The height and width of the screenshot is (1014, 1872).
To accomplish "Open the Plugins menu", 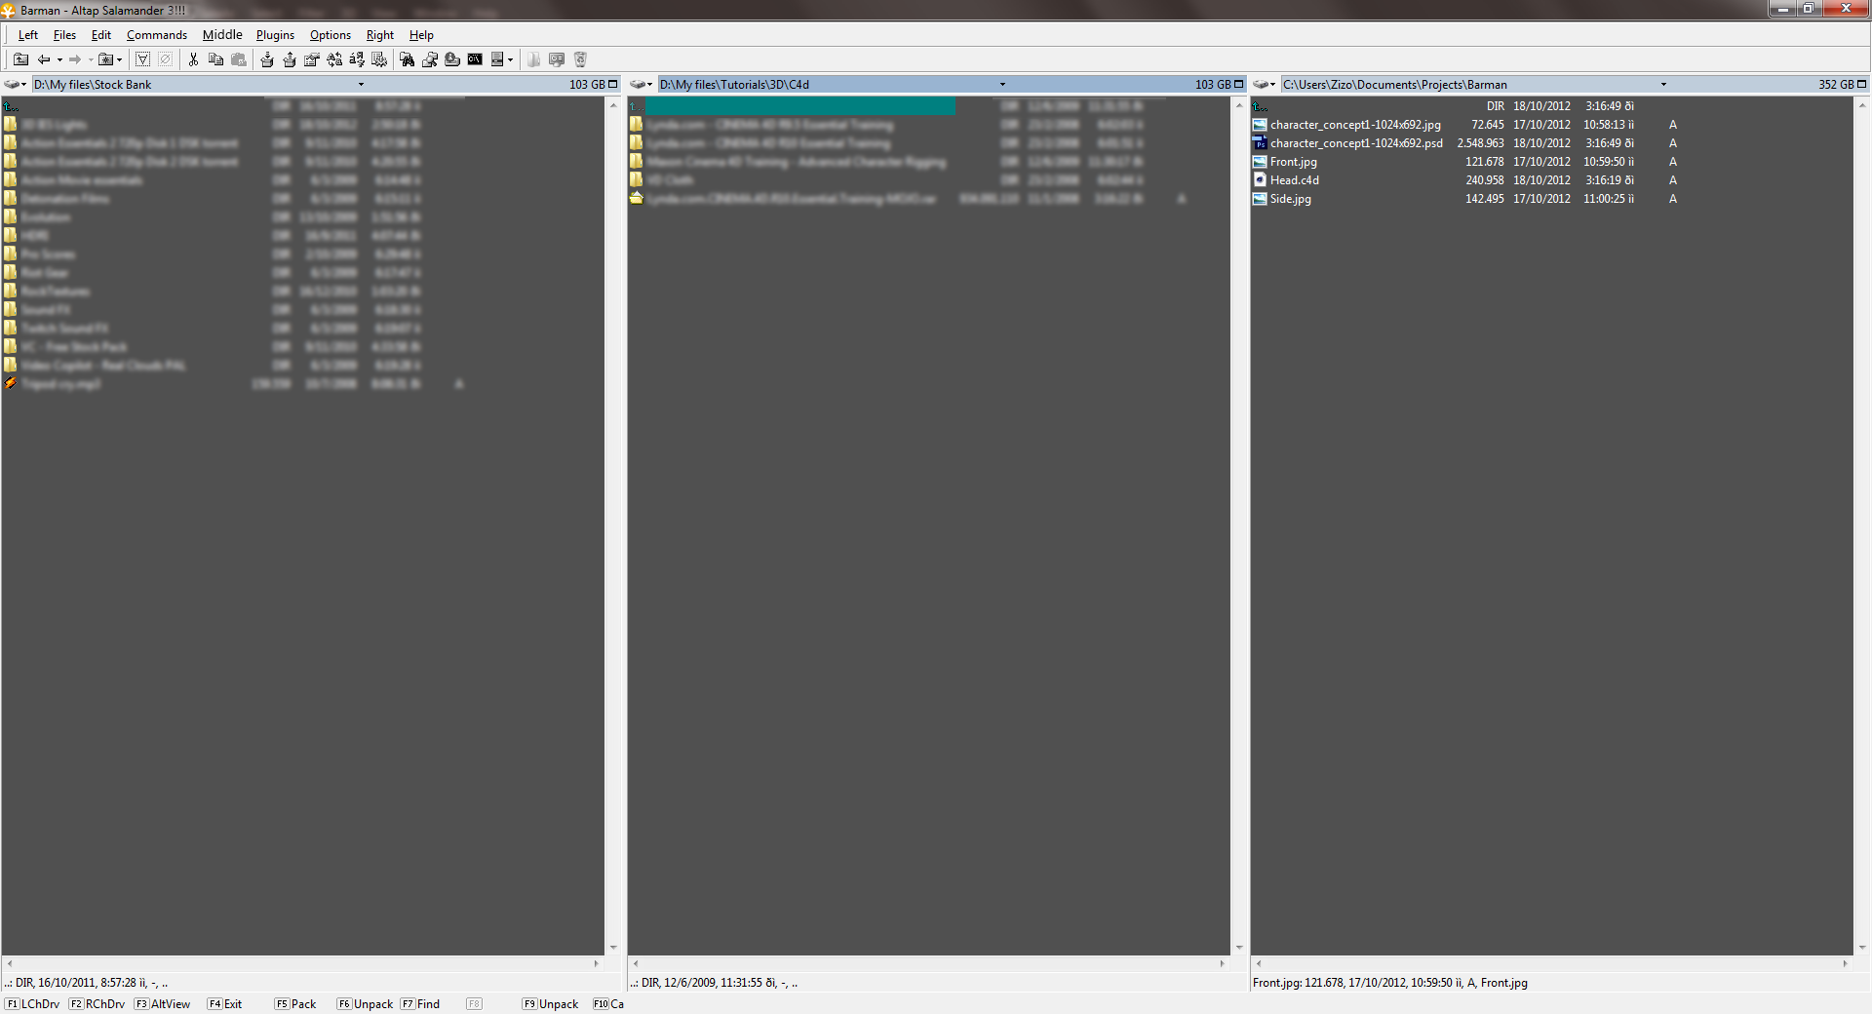I will (x=275, y=35).
